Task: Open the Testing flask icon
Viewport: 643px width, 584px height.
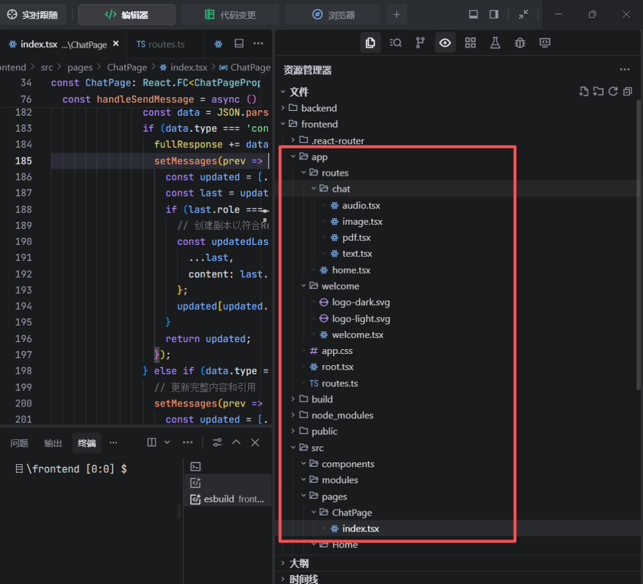Action: click(x=495, y=43)
